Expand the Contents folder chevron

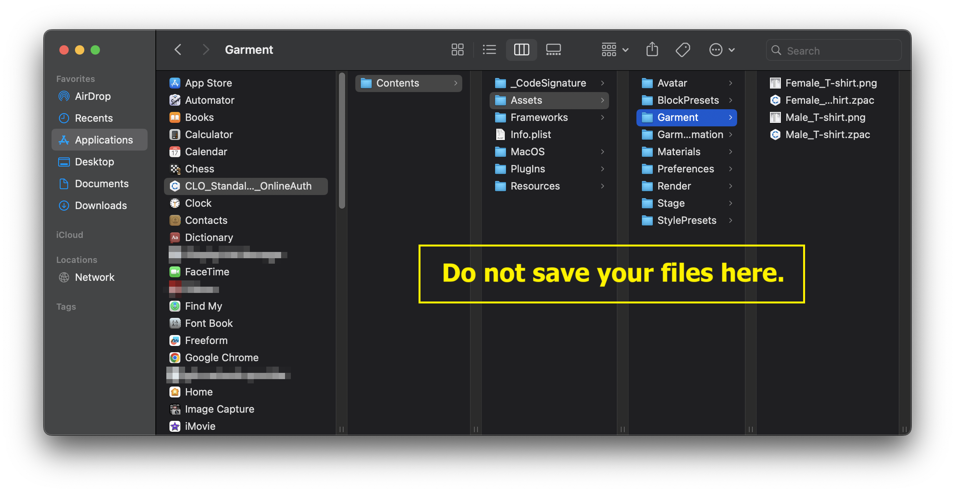pos(456,83)
